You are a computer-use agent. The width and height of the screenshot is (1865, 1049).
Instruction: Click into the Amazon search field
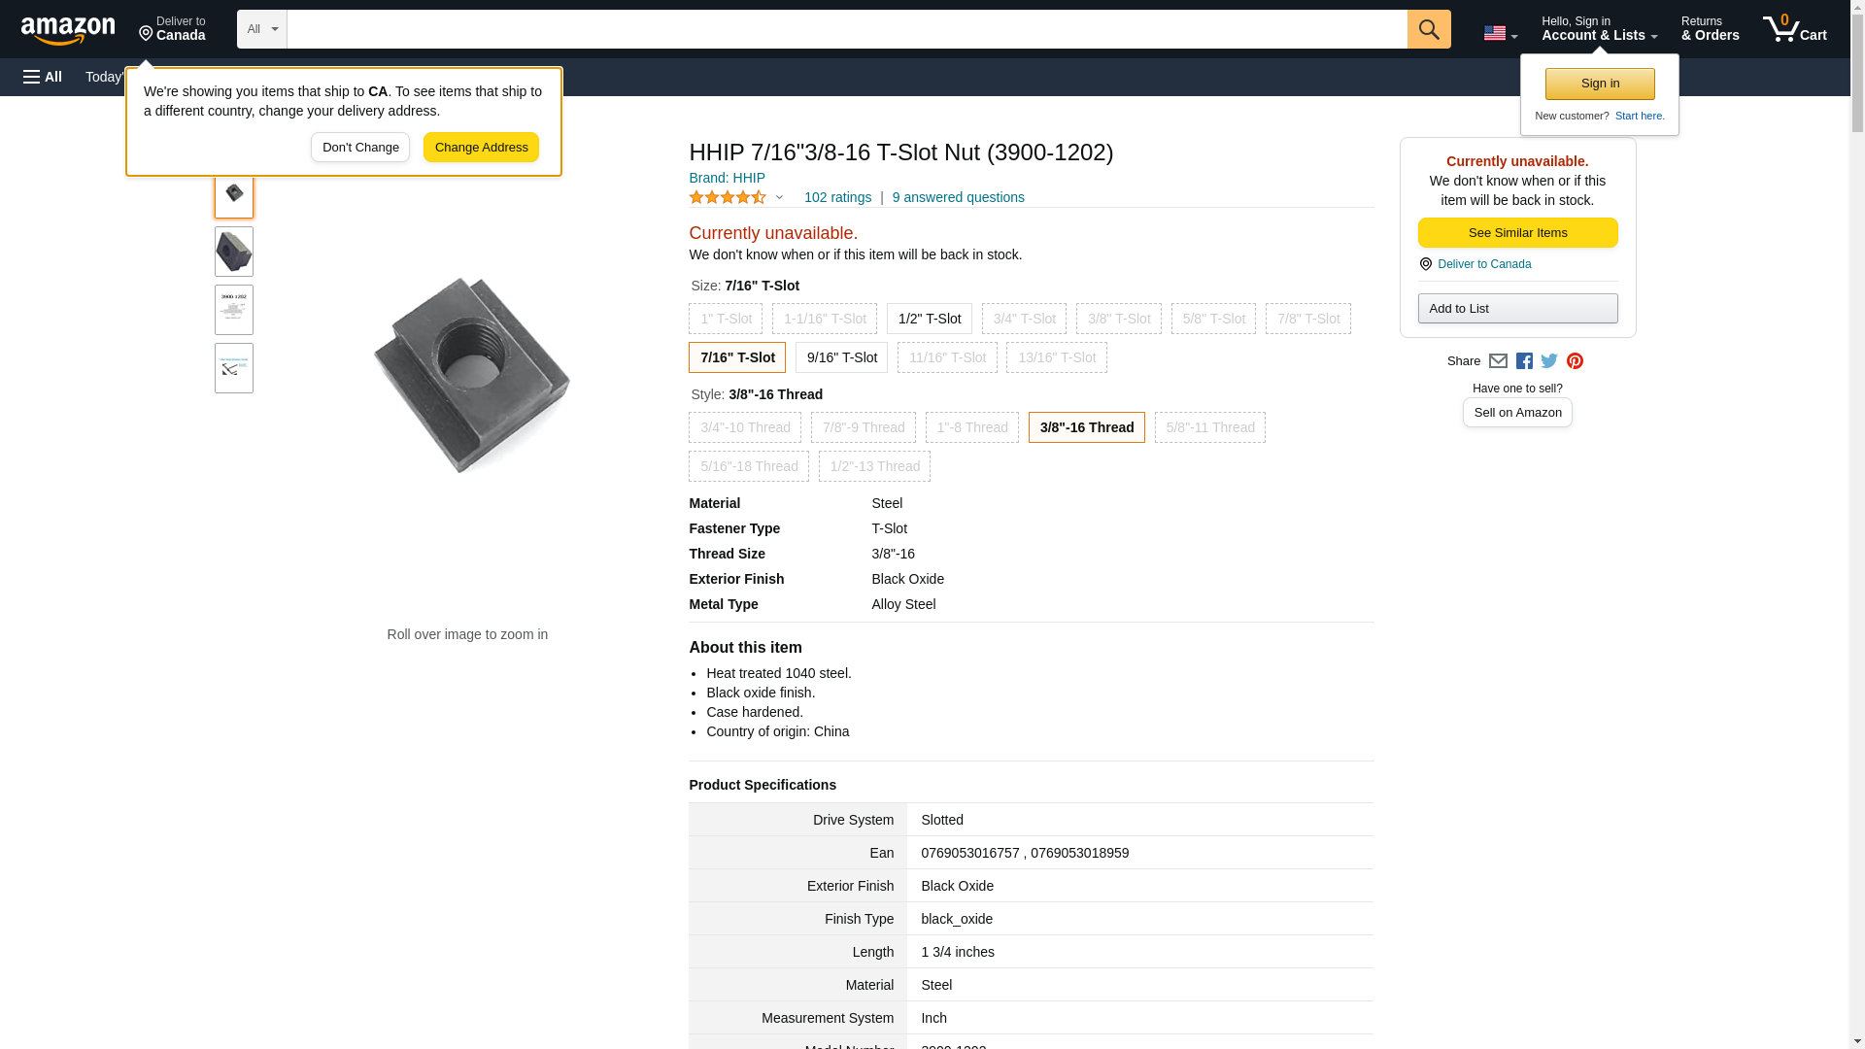pyautogui.click(x=845, y=29)
